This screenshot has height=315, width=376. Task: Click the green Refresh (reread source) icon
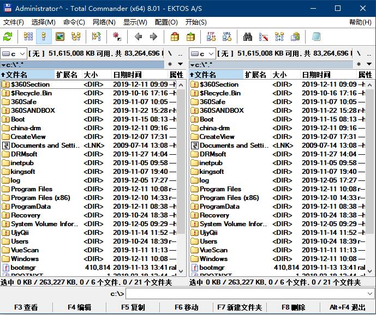[x=8, y=37]
